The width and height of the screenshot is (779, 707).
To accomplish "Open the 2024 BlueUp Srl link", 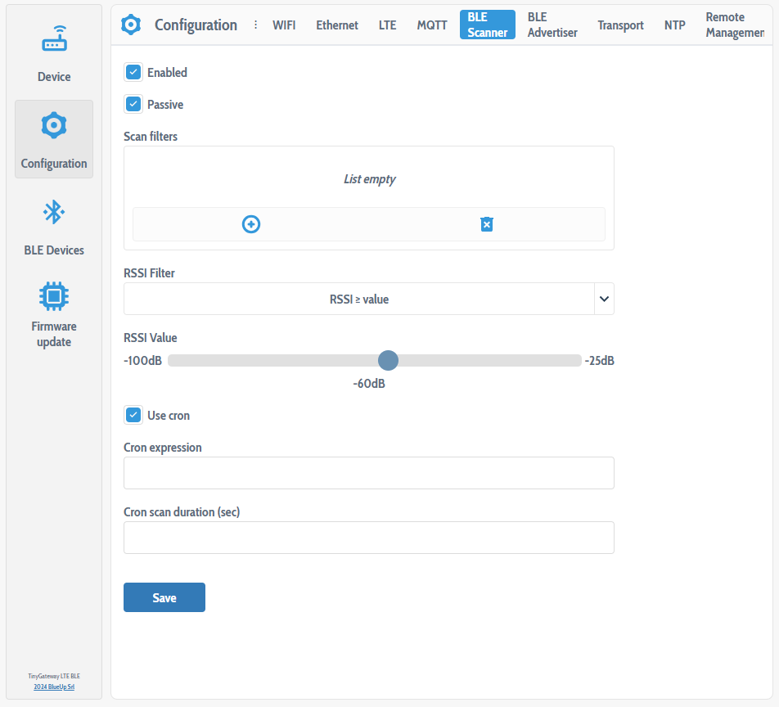I will [x=54, y=687].
